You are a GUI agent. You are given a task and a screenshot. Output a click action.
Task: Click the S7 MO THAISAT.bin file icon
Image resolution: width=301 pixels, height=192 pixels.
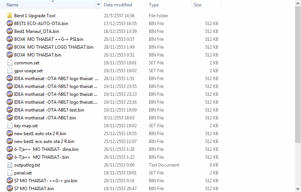click(x=10, y=189)
